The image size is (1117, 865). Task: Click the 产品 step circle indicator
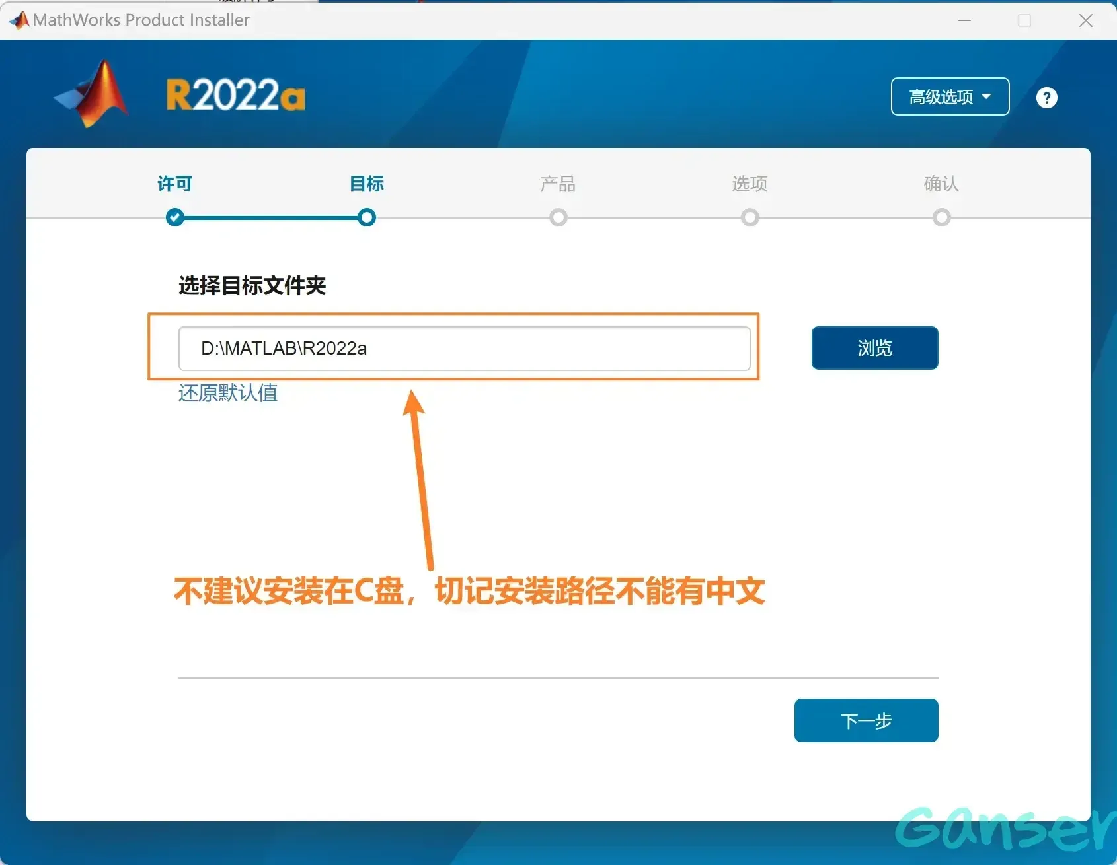558,217
